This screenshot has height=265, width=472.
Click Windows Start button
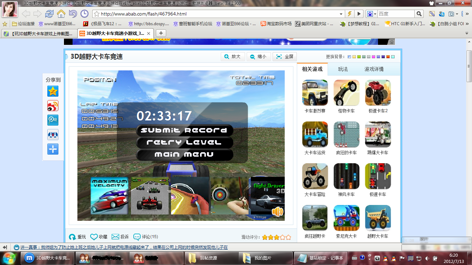click(x=9, y=258)
